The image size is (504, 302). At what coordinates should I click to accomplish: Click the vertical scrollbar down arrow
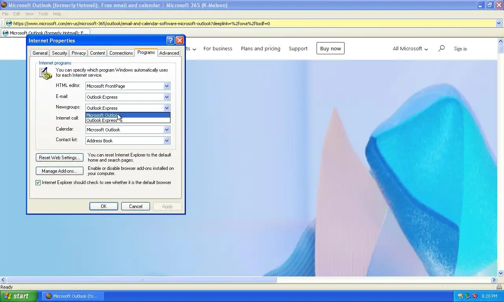[x=501, y=273]
